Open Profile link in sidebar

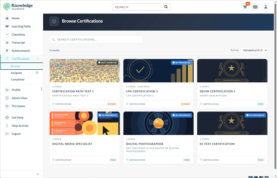click(x=16, y=90)
